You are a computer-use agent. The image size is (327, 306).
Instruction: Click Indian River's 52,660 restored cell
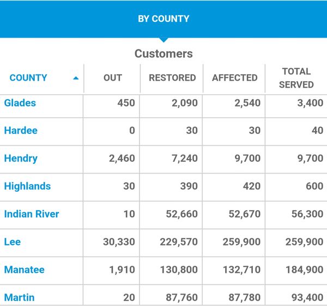pos(179,214)
